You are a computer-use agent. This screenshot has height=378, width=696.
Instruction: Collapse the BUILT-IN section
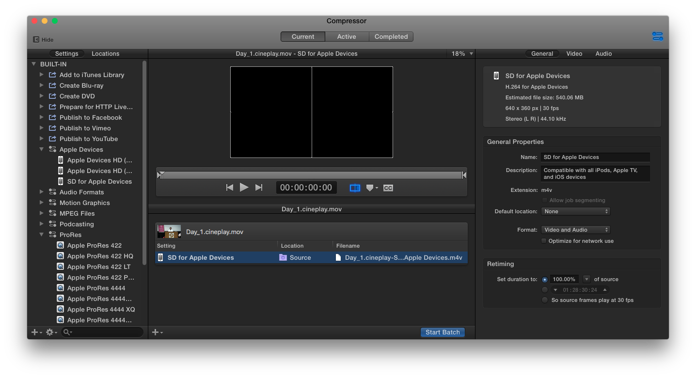pyautogui.click(x=34, y=64)
